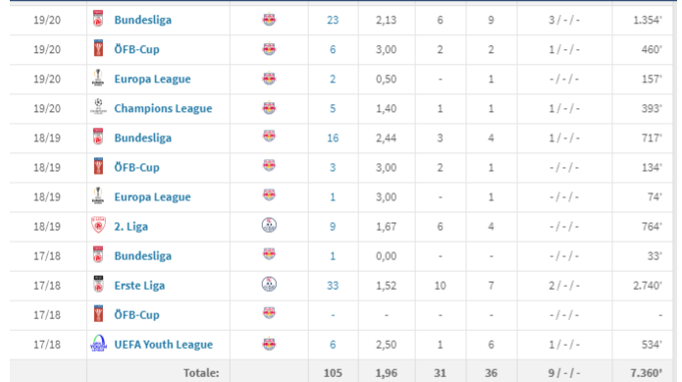Click the 19/20 Bundesliga competition logo
The height and width of the screenshot is (382, 682).
(98, 19)
